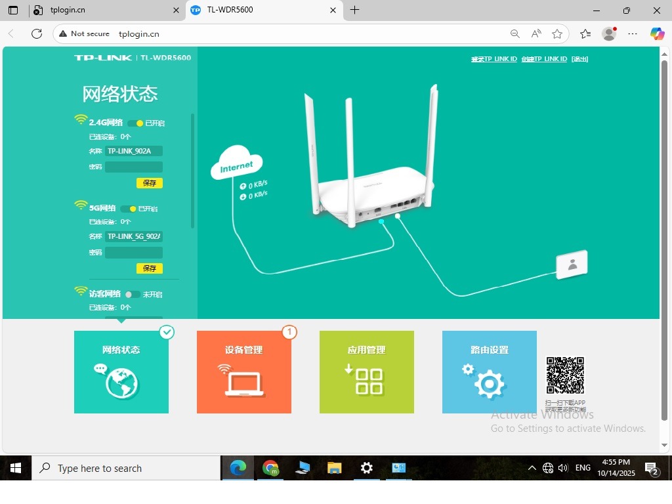
Task: Open the 网络状态 network status tile
Action: (x=121, y=372)
